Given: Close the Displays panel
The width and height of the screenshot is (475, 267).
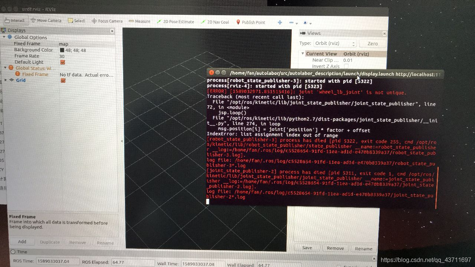Looking at the screenshot, I should (x=112, y=31).
